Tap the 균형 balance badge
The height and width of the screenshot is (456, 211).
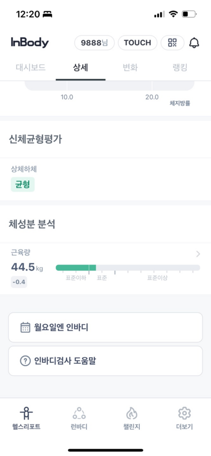pyautogui.click(x=23, y=184)
